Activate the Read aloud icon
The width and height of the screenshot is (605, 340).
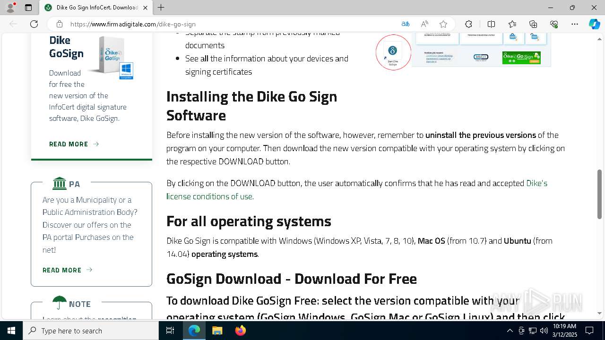(x=424, y=24)
